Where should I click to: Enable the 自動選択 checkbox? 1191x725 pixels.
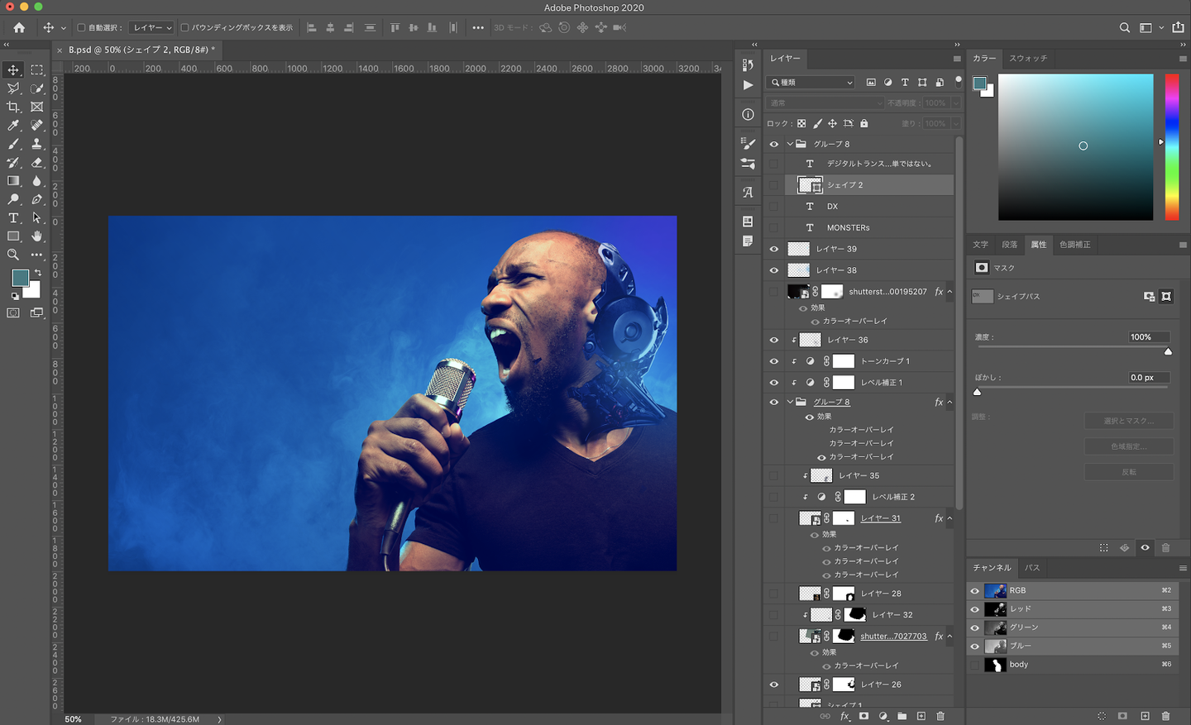[81, 27]
